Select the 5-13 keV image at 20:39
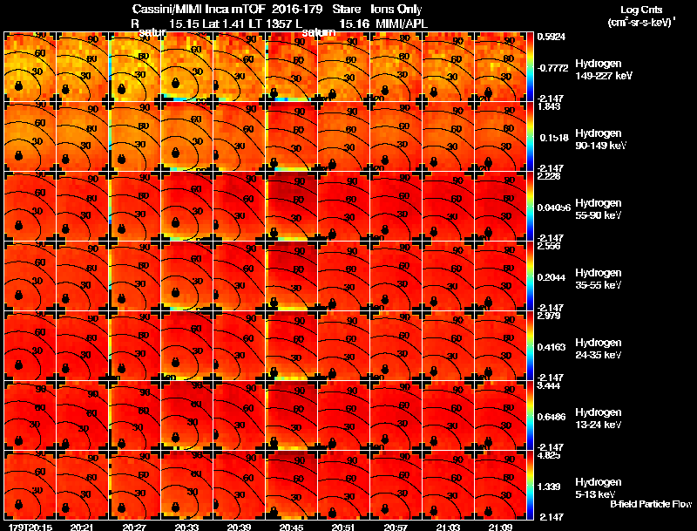This screenshot has width=697, height=531. (239, 485)
